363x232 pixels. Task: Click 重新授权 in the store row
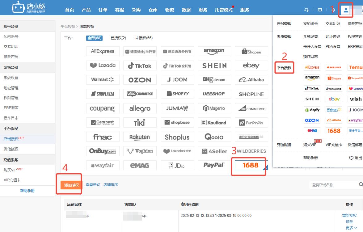pyautogui.click(x=349, y=216)
